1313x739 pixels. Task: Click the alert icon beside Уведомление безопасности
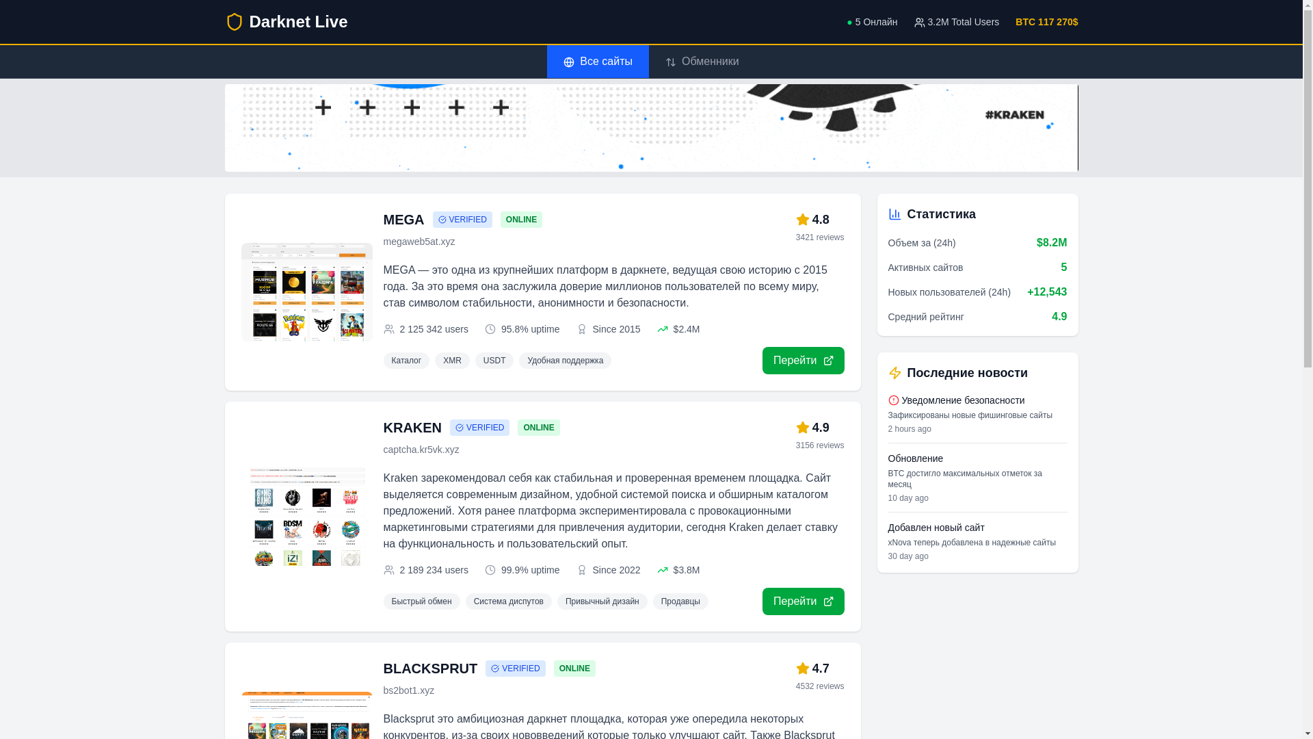893,400
